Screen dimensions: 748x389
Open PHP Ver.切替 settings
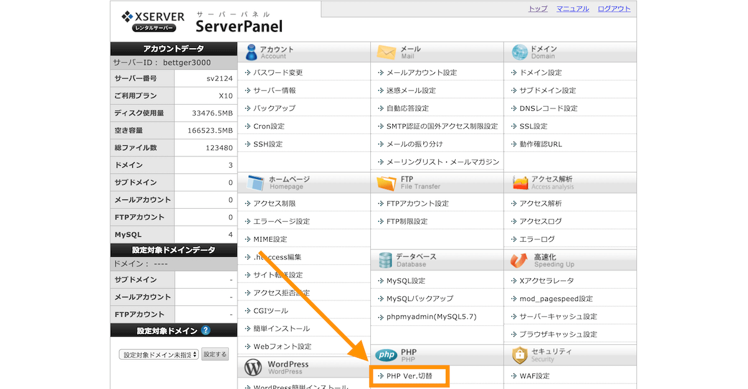(x=408, y=376)
